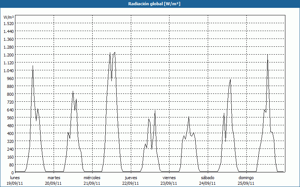Select the sábado day label

208,178
